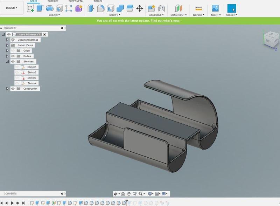Select the New Component assemble icon
Image resolution: width=280 pixels, height=206 pixels.
pos(152,8)
